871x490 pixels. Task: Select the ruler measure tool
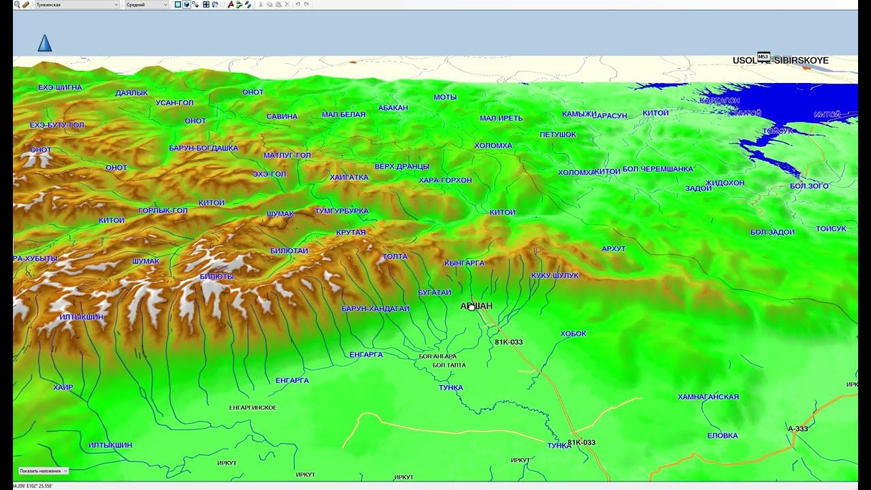26,4
